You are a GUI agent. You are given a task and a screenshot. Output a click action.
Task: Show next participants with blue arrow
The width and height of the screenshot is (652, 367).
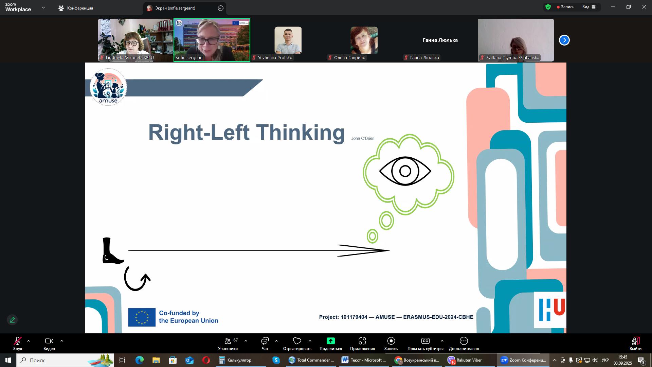564,40
